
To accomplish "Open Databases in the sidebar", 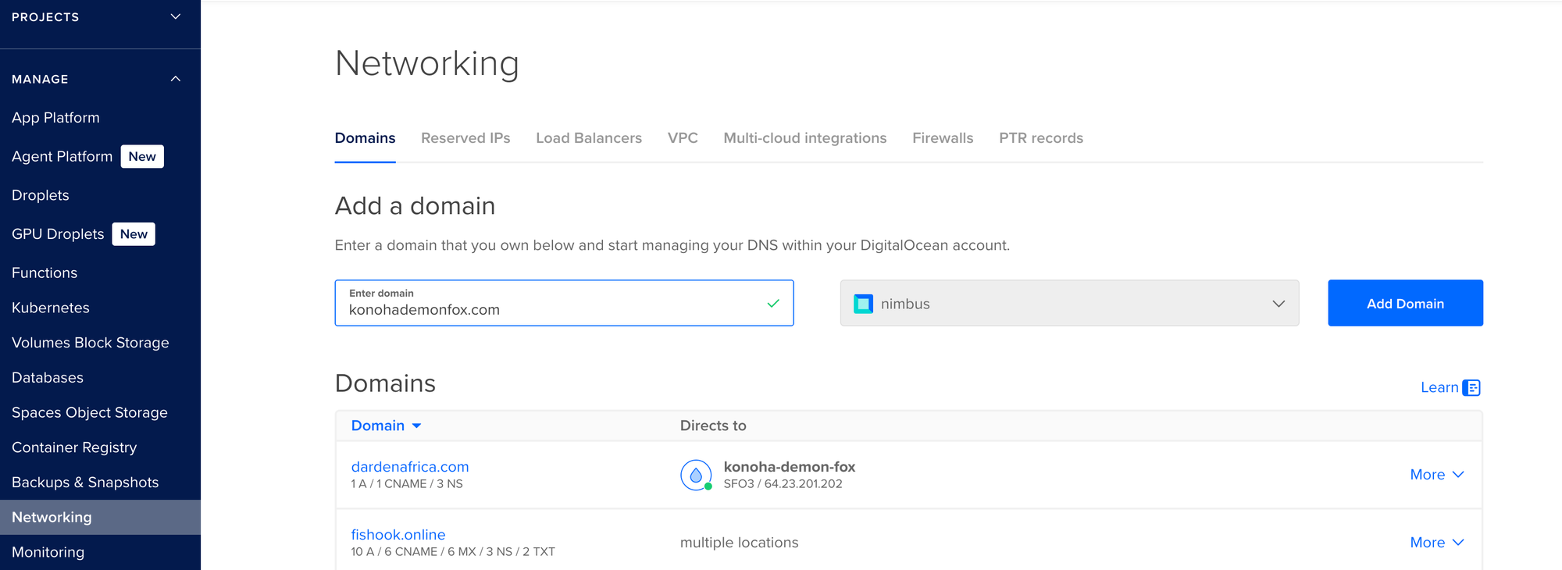I will (x=48, y=378).
